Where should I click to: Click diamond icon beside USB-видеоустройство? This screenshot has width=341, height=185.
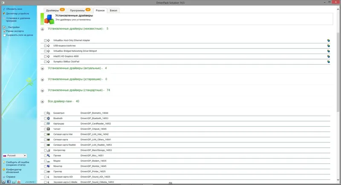point(49,46)
